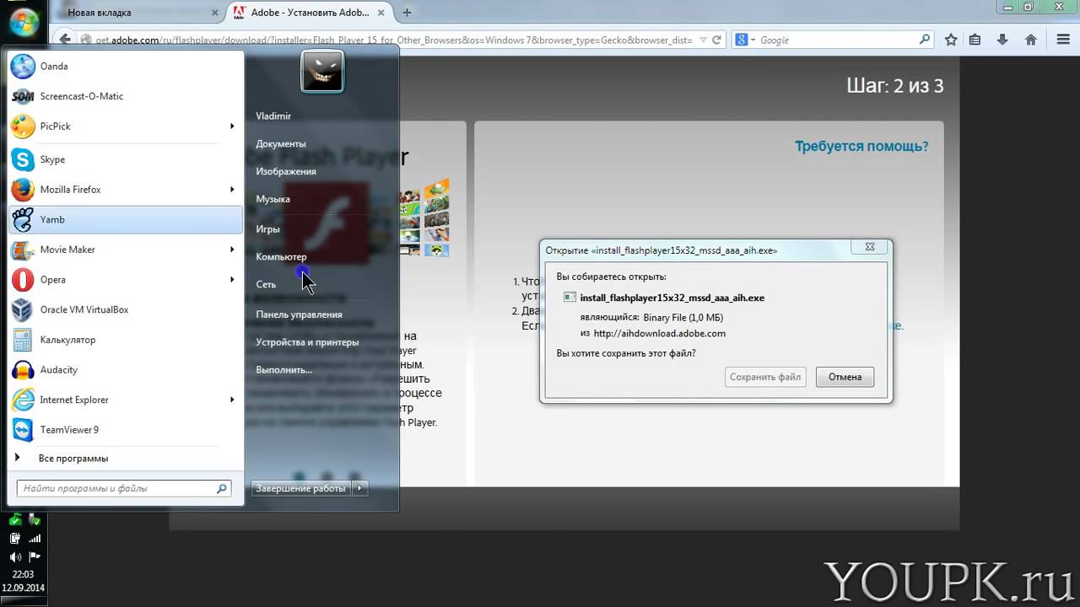Go back with Firefox back arrow

(x=64, y=40)
